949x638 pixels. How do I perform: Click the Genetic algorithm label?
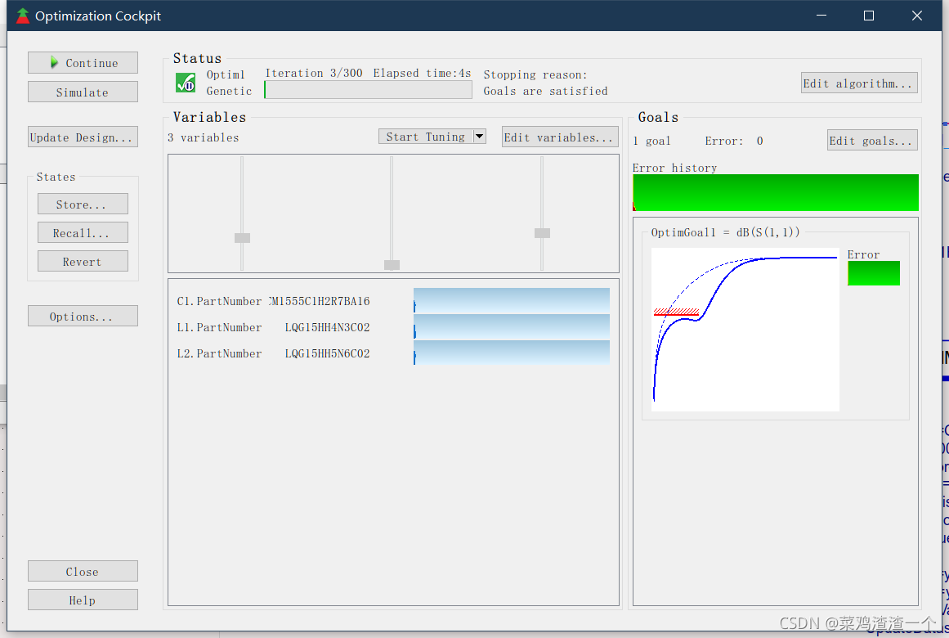point(229,91)
